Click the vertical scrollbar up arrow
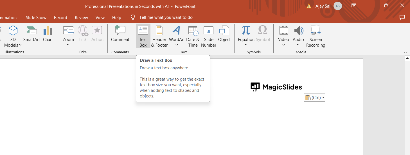This screenshot has height=155, width=410. 407,58
